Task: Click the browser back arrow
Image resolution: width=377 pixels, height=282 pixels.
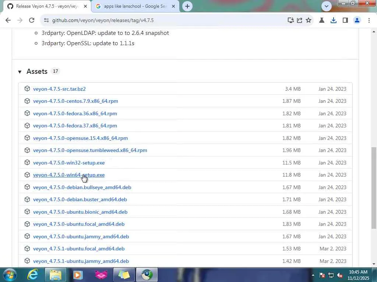Action: [x=8, y=21]
